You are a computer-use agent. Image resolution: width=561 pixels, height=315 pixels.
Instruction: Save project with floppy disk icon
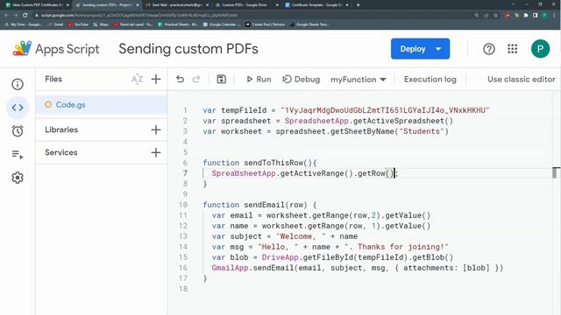[222, 79]
